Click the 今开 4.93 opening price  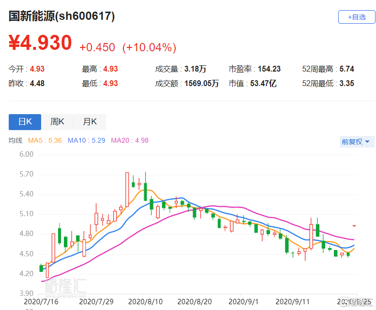pyautogui.click(x=27, y=69)
